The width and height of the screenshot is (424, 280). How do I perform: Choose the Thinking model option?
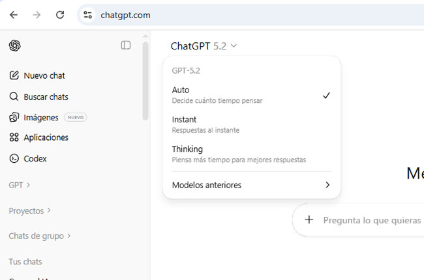[250, 154]
